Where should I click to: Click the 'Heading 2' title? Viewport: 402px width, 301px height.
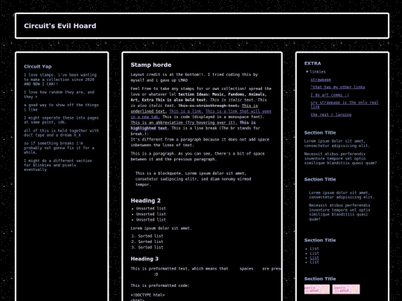coord(146,201)
